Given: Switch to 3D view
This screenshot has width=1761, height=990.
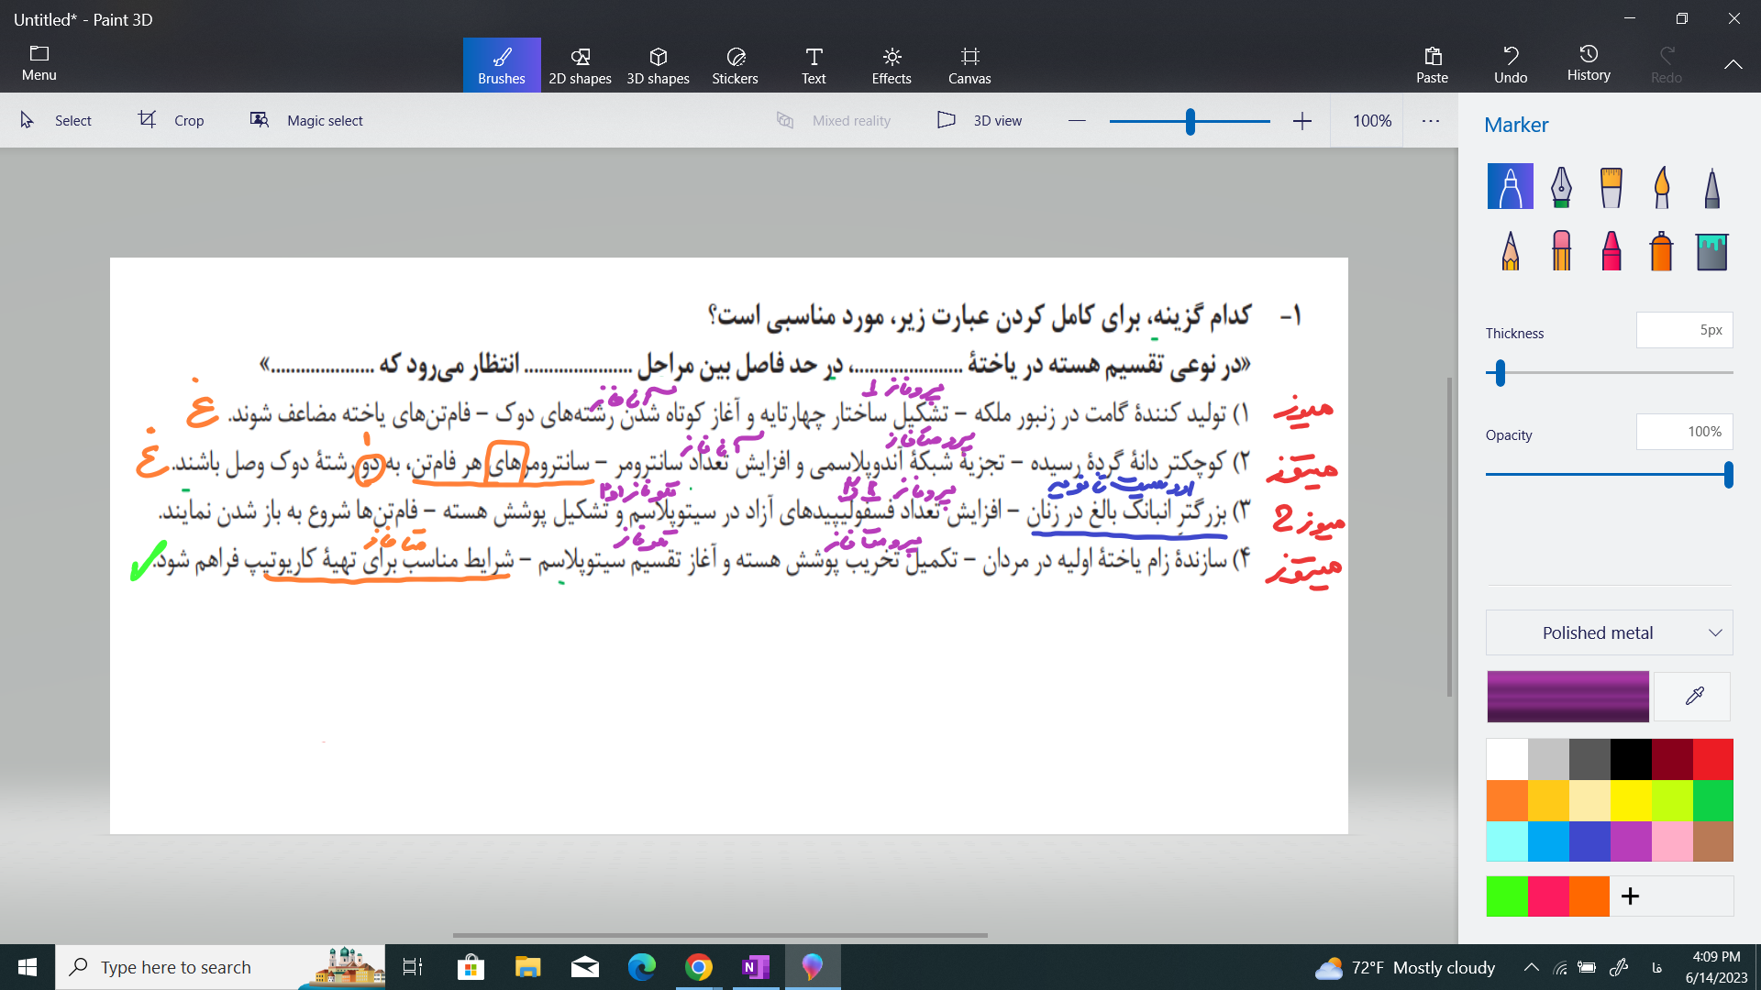Looking at the screenshot, I should pyautogui.click(x=980, y=120).
